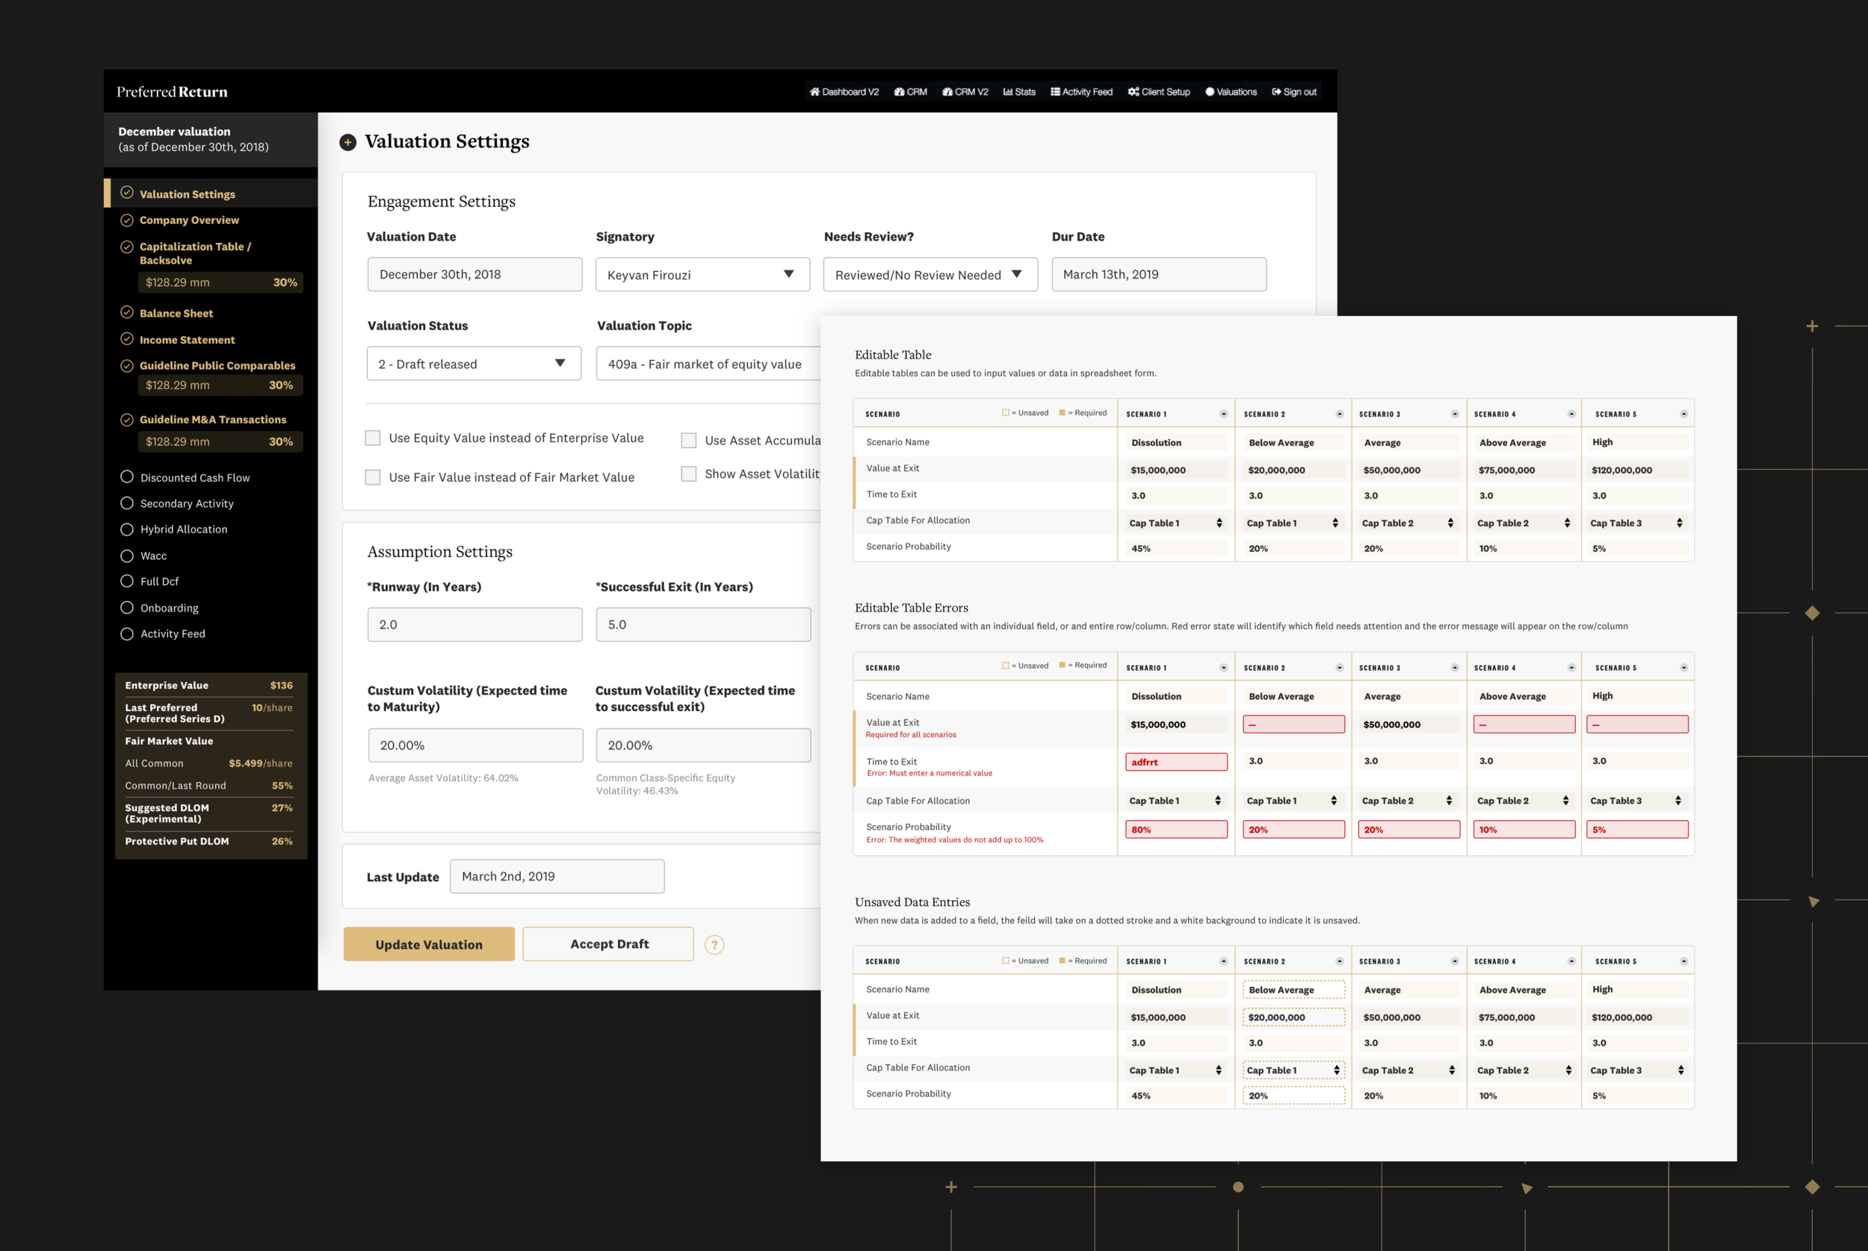Click the Runway (In Years) input field
Screen dimensions: 1868x1251
click(x=474, y=624)
